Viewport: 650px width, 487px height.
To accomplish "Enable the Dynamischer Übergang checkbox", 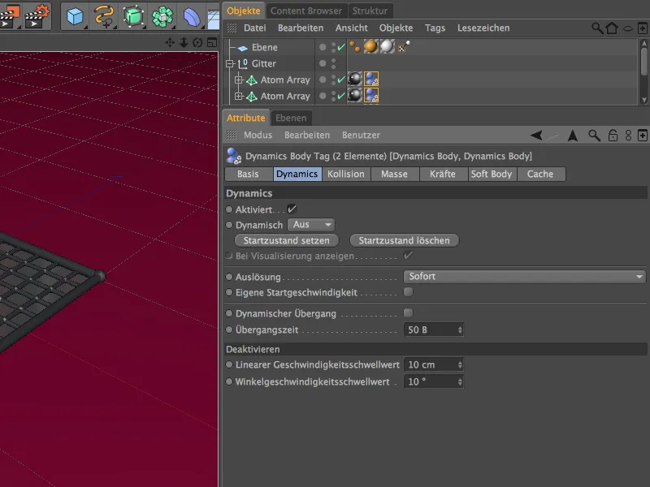I will [409, 312].
